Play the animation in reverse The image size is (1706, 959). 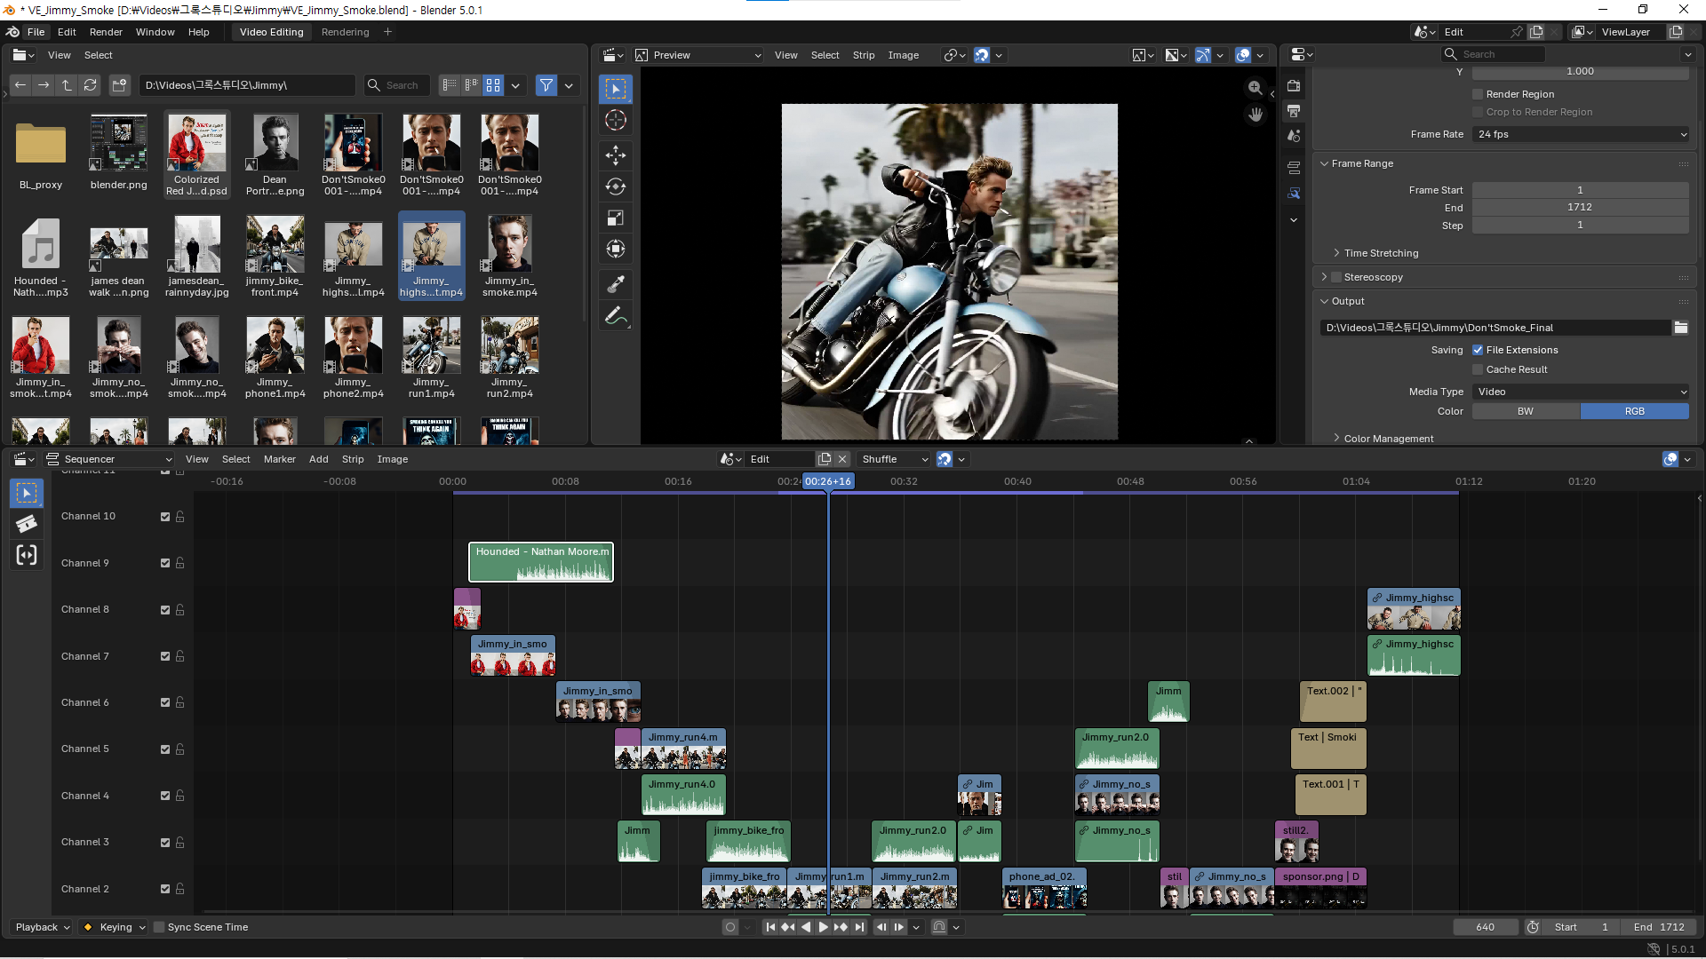click(x=806, y=927)
